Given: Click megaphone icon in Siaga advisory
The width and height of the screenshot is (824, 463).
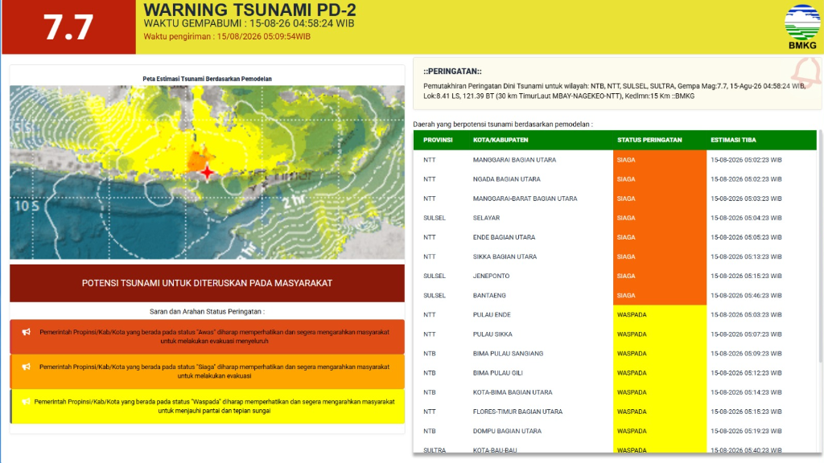Looking at the screenshot, I should coord(27,367).
